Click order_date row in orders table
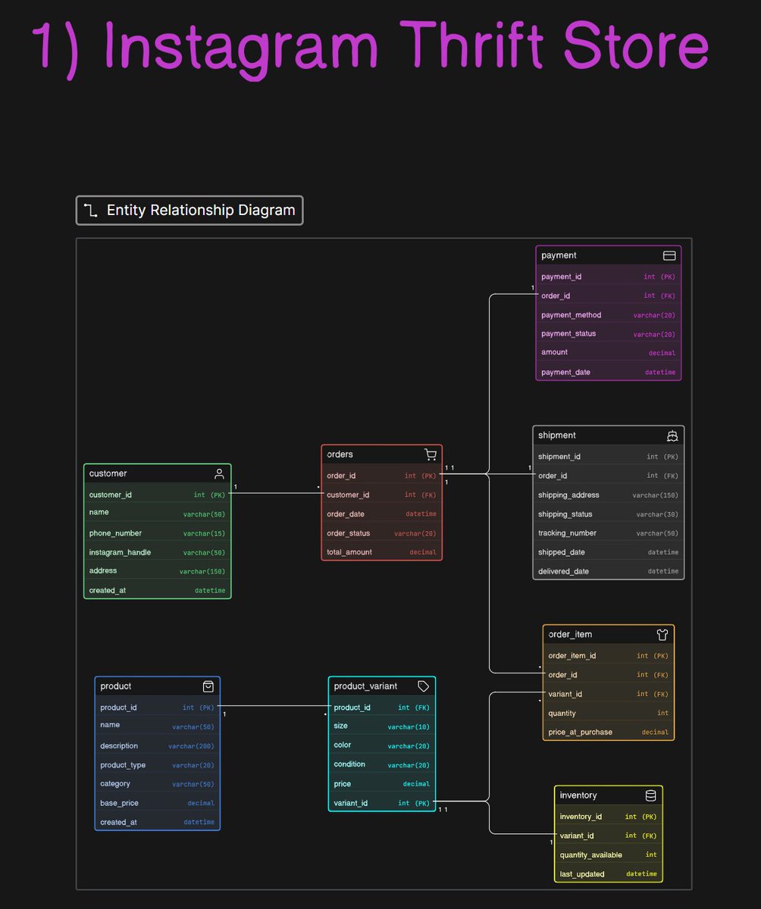 [x=382, y=514]
